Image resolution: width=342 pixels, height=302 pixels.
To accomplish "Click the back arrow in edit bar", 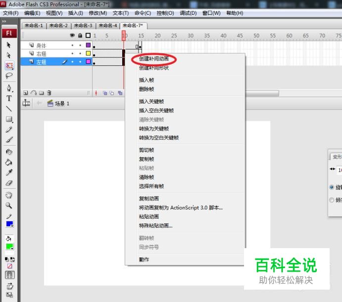I will (39, 103).
